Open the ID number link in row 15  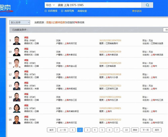(x=110, y=108)
